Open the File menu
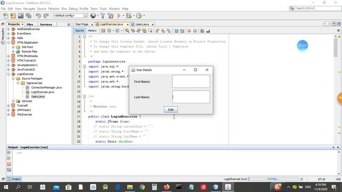 tap(3, 9)
